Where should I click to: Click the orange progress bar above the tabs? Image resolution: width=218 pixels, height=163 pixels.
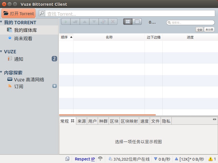point(107,115)
